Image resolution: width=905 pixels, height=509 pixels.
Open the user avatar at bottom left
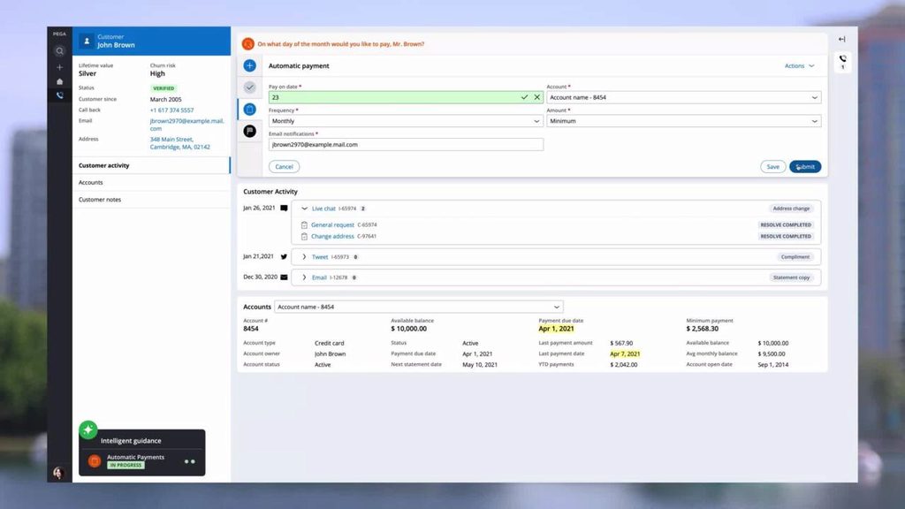click(x=59, y=473)
